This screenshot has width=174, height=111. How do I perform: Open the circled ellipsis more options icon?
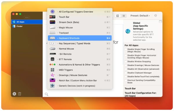coord(156,16)
